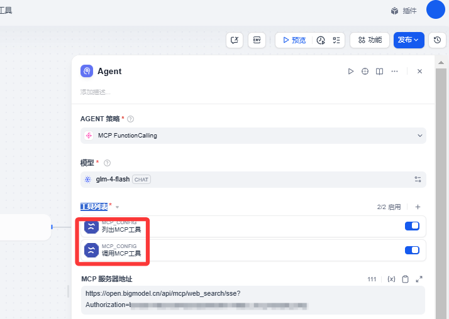Click the 添加描述 description field

click(x=96, y=92)
